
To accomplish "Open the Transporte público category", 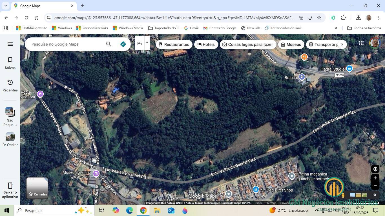I will (x=324, y=44).
